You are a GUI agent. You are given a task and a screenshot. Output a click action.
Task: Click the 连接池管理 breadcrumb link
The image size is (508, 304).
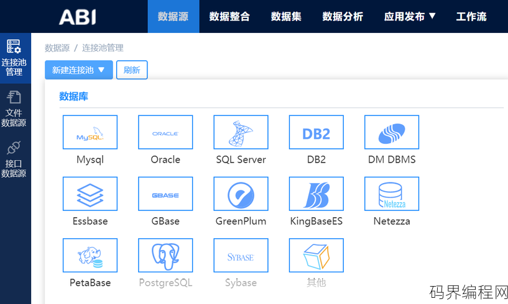(x=103, y=48)
